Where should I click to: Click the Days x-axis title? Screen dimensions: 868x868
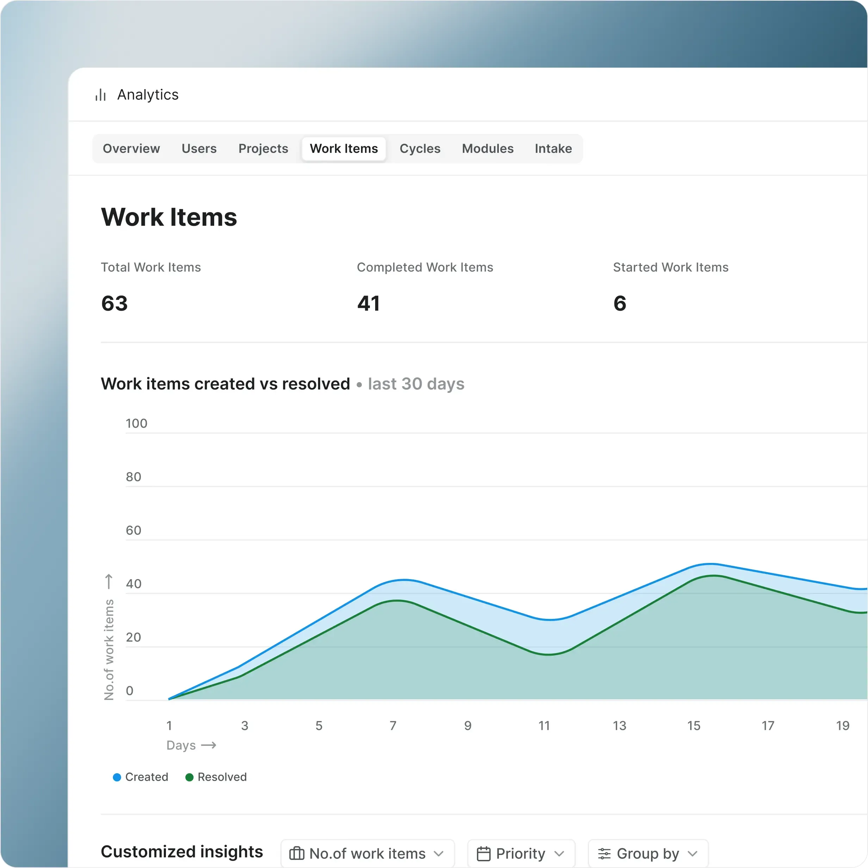tap(181, 745)
